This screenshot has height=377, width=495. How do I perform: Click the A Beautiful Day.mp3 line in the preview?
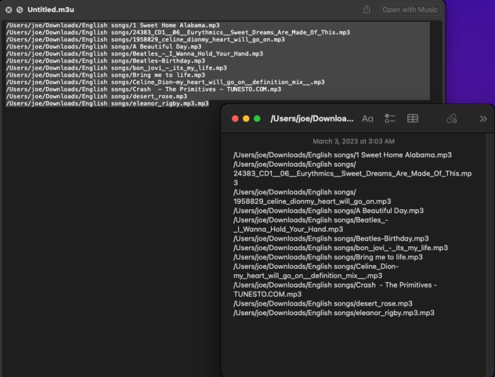103,46
